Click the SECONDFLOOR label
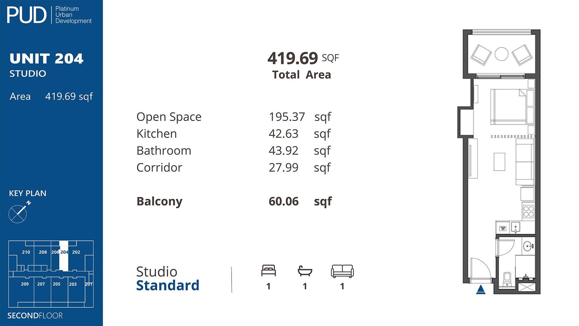 35,315
